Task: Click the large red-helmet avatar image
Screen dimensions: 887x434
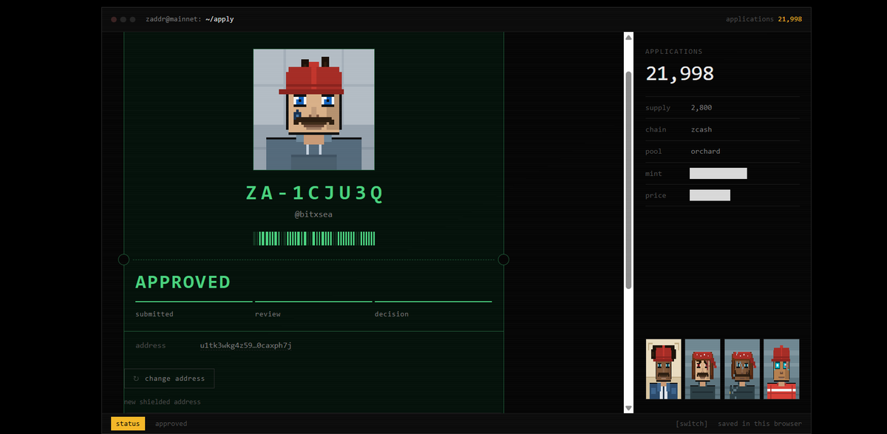Action: click(x=314, y=109)
